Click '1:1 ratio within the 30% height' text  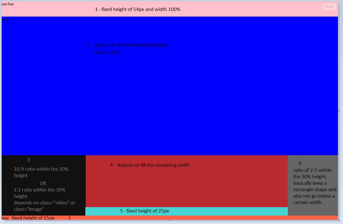pyautogui.click(x=40, y=193)
